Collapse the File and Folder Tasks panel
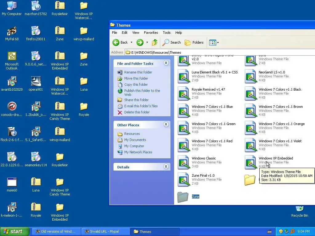 pos(166,63)
